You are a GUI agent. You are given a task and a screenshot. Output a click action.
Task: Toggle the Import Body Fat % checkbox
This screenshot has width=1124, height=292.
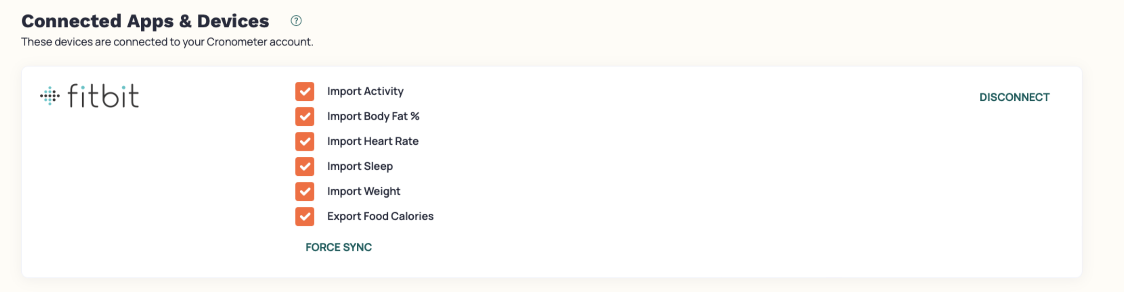click(x=304, y=117)
